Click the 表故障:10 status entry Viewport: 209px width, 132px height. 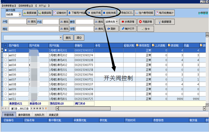39,103
